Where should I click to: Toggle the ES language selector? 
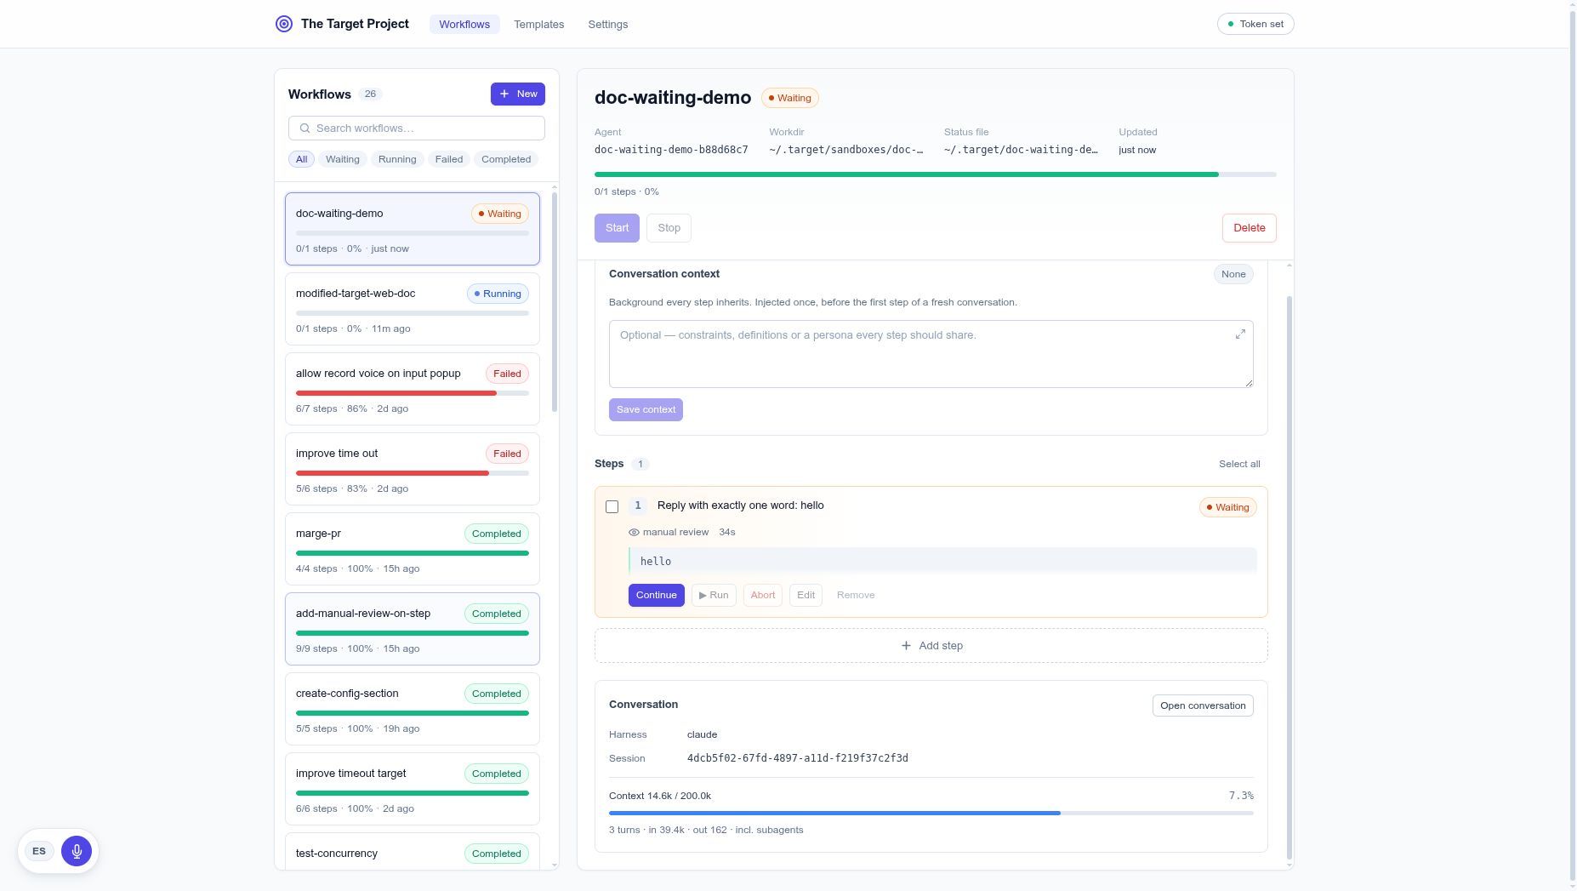pos(39,851)
